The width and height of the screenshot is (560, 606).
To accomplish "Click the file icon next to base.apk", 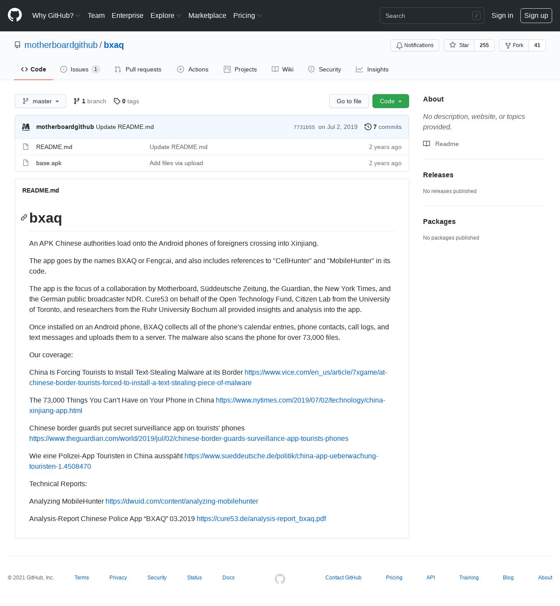I will [26, 163].
